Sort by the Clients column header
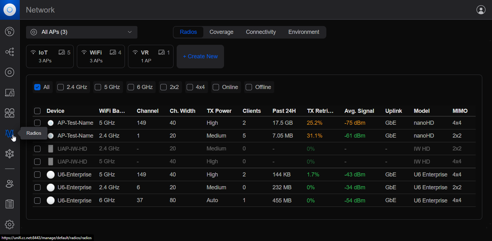Screen dimensions: 492x241 (252, 111)
